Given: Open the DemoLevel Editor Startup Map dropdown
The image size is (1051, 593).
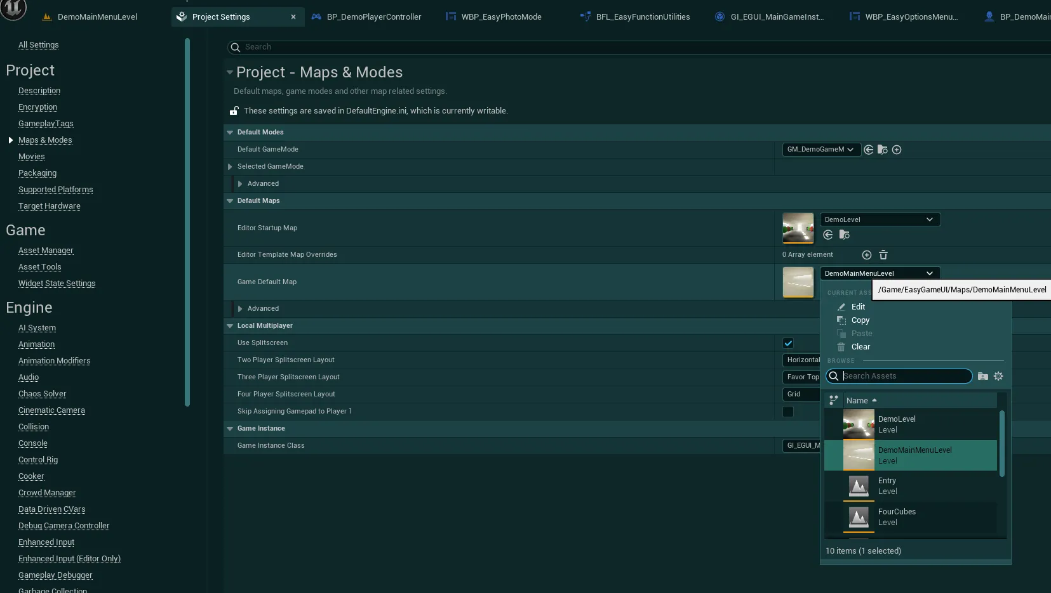Looking at the screenshot, I should tap(880, 219).
